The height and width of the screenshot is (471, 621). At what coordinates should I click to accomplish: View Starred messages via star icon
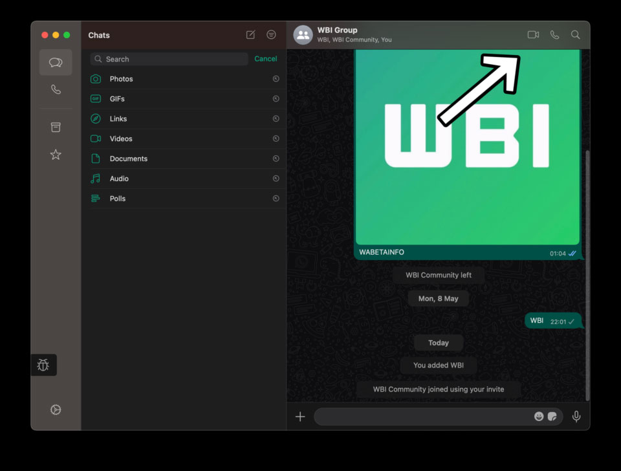tap(56, 155)
